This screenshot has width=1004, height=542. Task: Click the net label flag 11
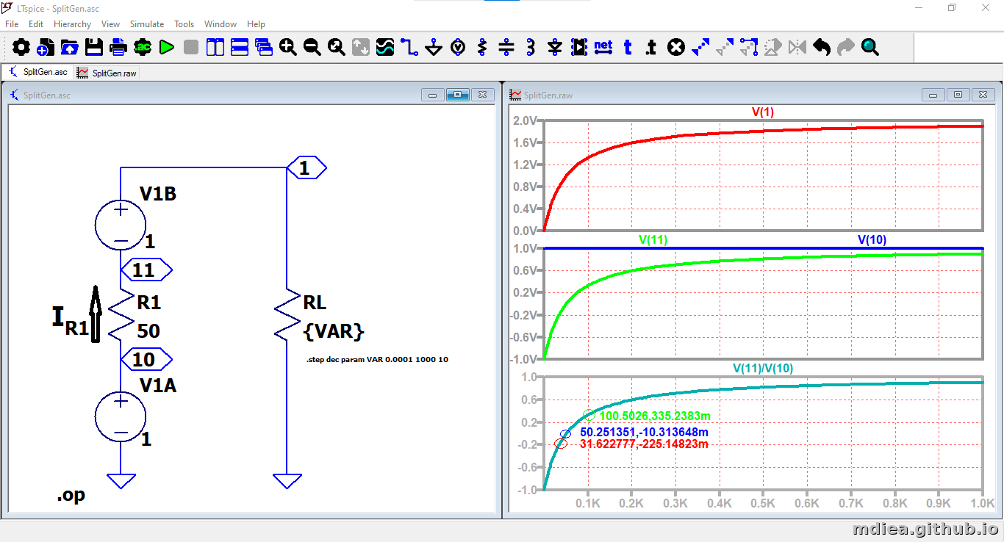(146, 270)
